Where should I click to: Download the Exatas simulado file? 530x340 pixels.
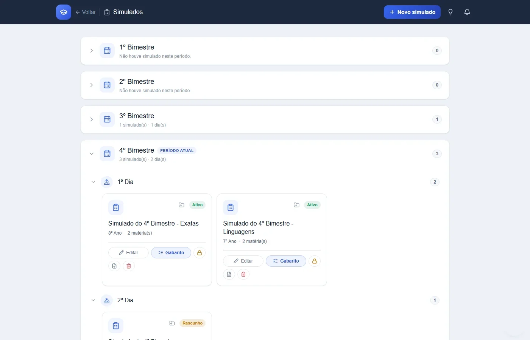(114, 266)
